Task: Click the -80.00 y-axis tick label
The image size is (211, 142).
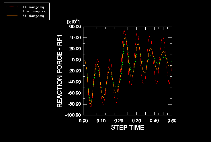Action: 74,104
